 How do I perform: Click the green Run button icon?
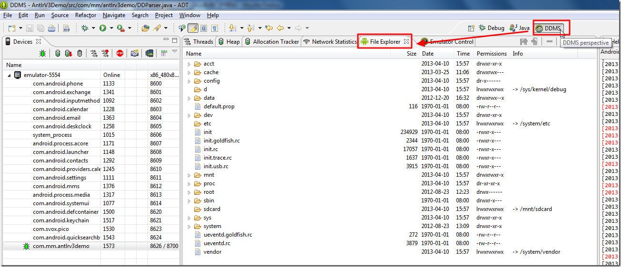pos(103,28)
